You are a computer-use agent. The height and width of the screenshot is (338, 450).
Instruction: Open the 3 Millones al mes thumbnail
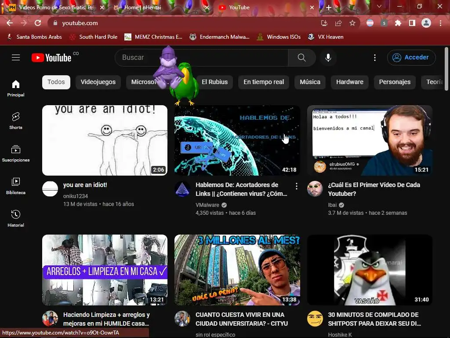(237, 270)
